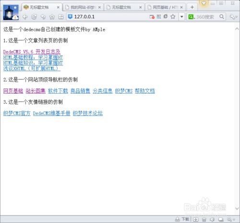Click the lighthouse user avatar

click(x=11, y=12)
